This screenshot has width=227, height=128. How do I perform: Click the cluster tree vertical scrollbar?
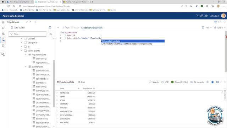pos(54,84)
